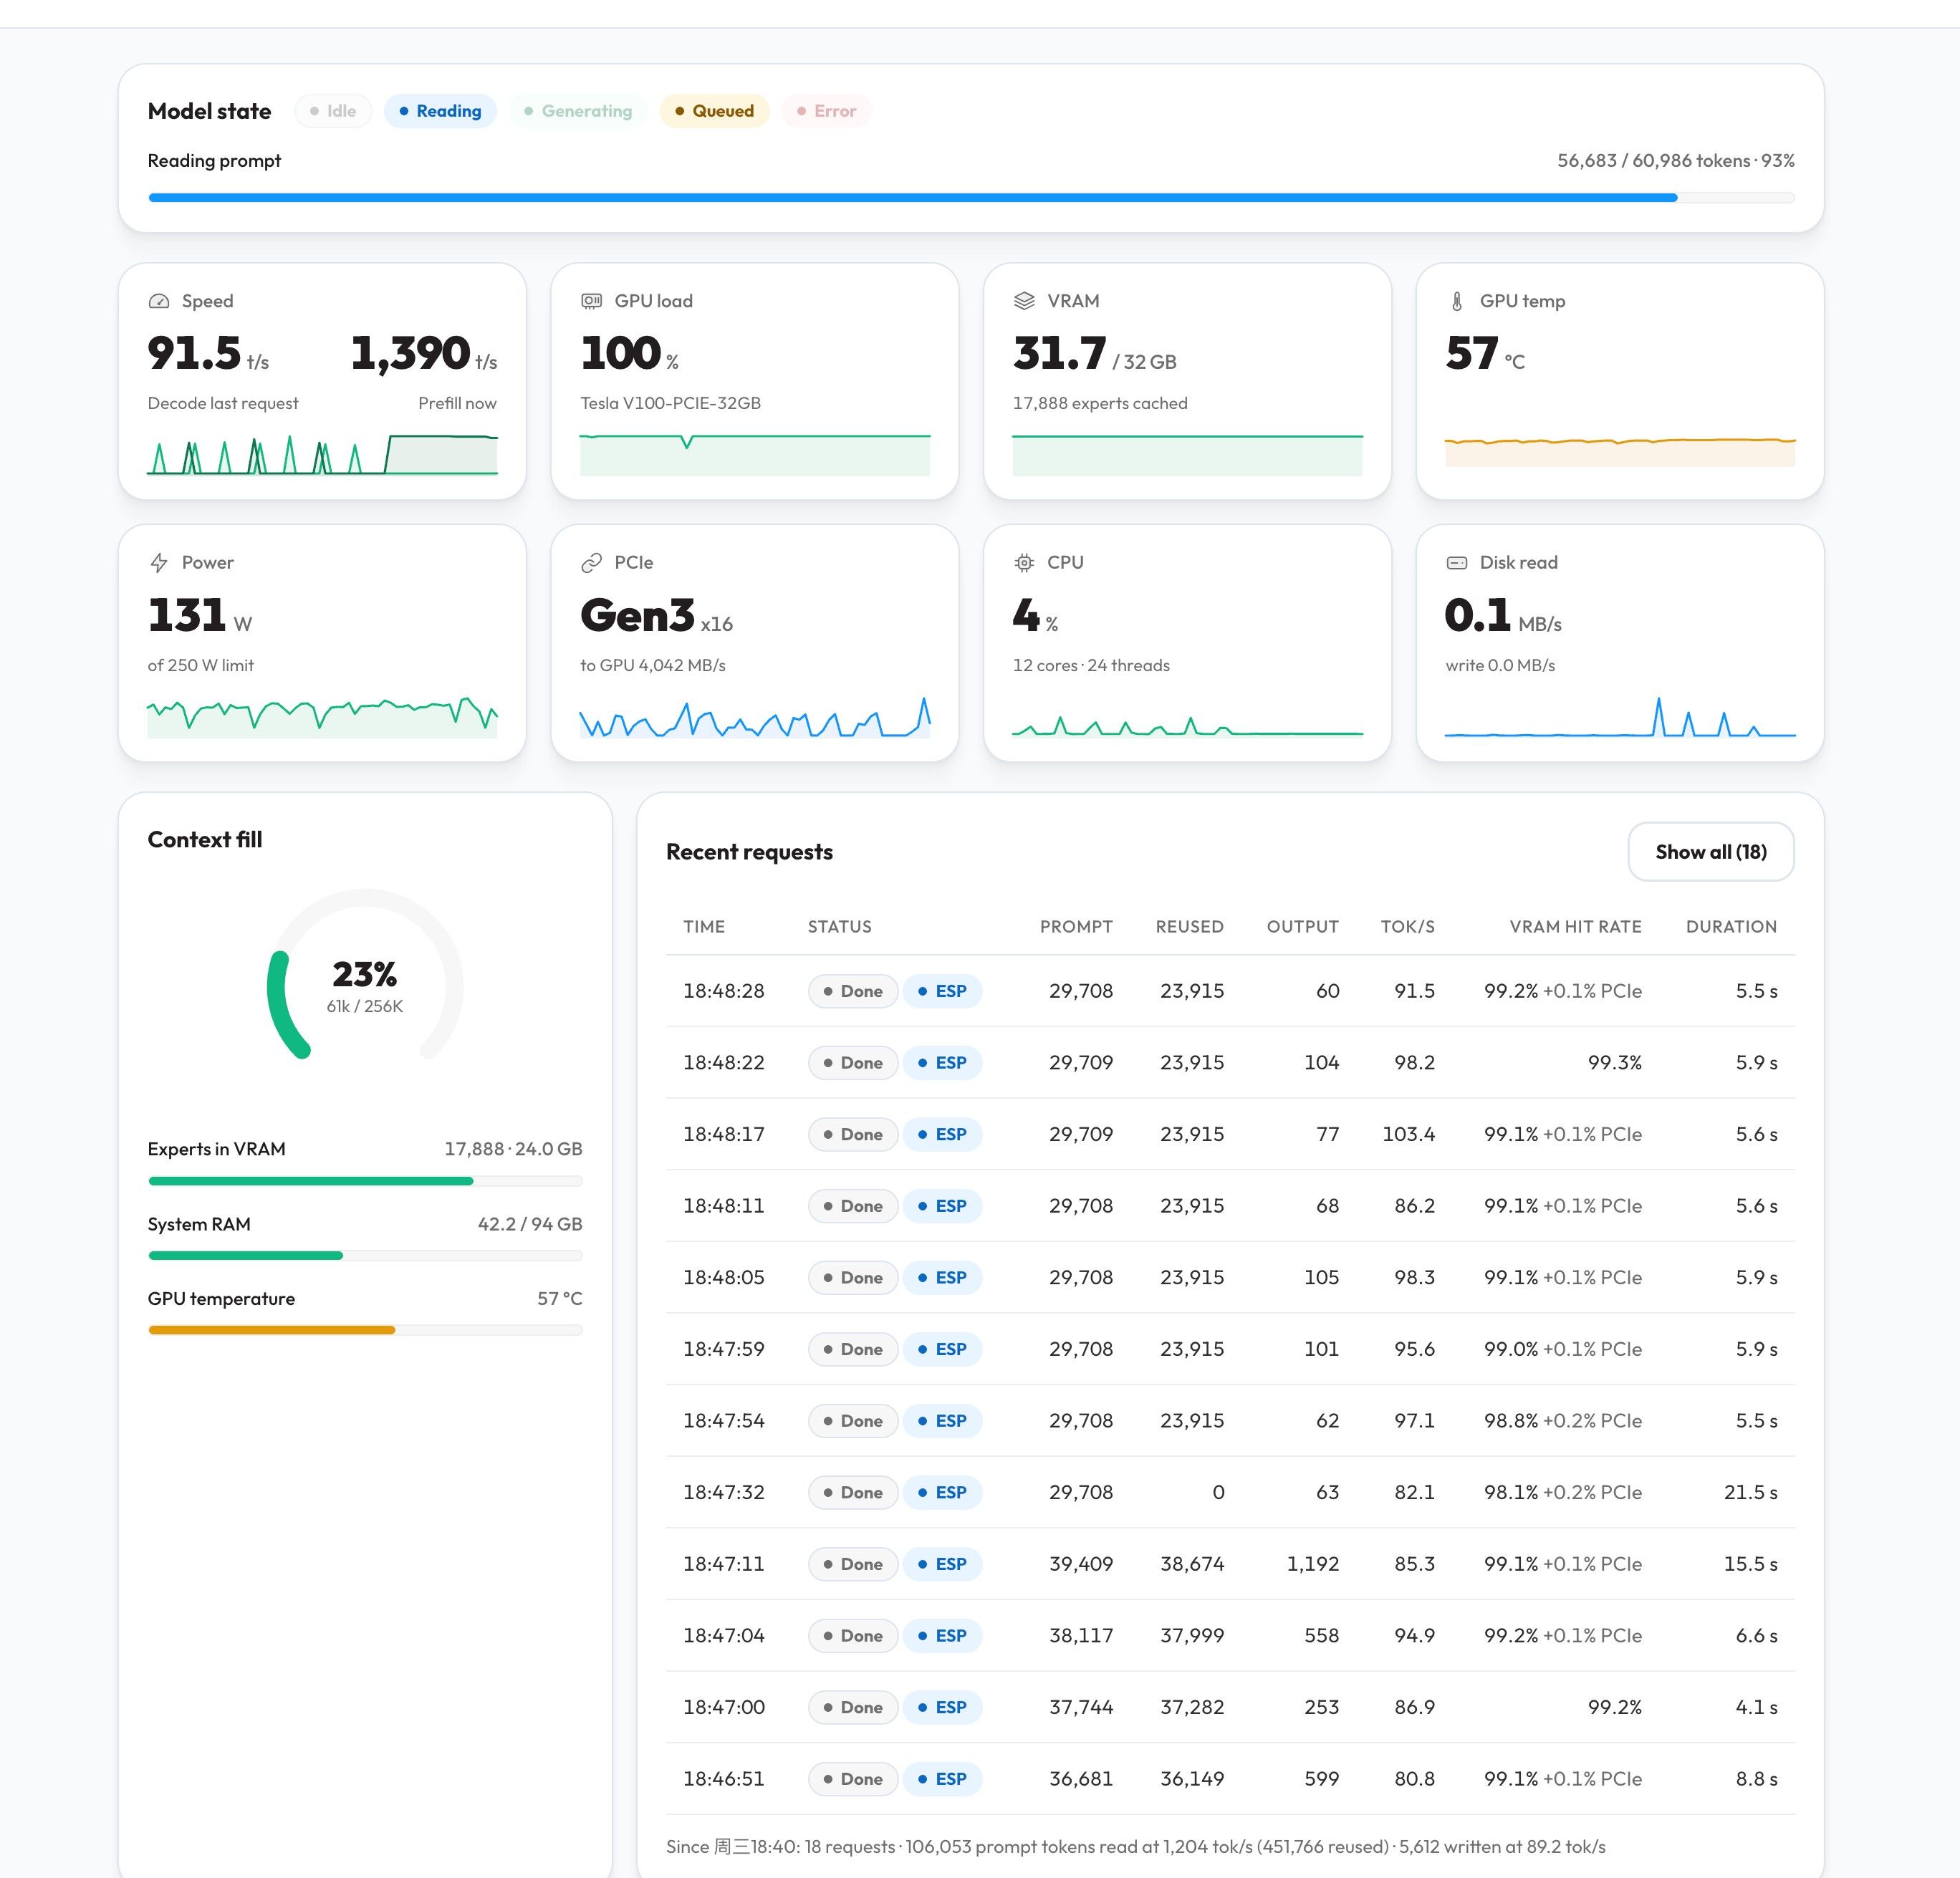The image size is (1960, 1878).
Task: Click the GPU temp thermometer icon
Action: [1457, 301]
